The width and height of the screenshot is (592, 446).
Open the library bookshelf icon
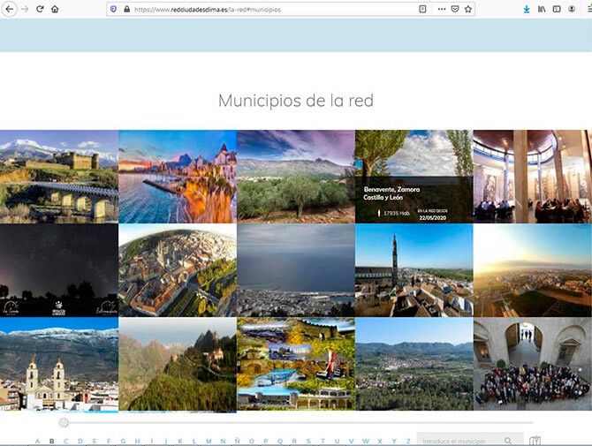coord(542,9)
